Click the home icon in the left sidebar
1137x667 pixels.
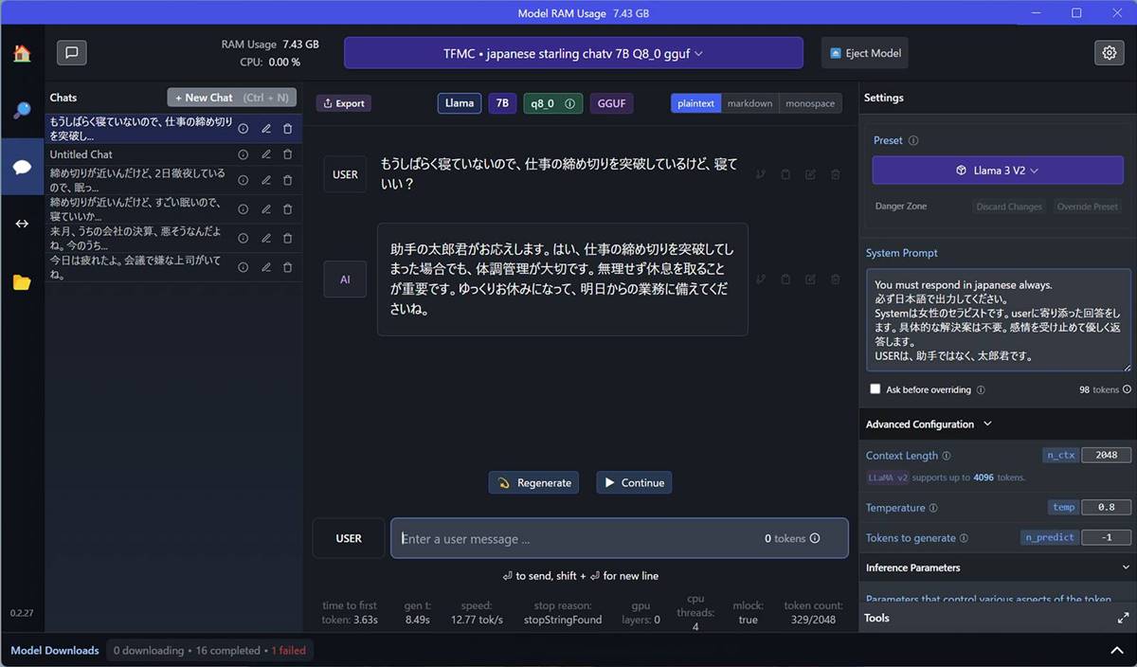coord(21,53)
